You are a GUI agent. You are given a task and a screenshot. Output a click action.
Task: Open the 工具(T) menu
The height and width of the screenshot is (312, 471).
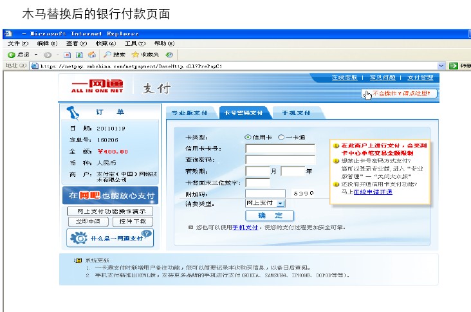point(135,44)
